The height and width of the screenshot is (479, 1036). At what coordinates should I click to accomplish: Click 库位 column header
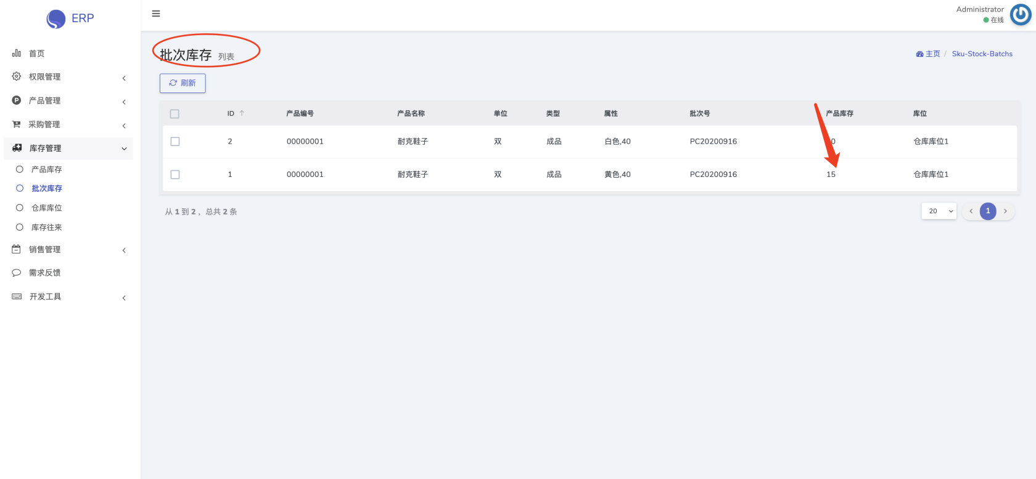point(920,113)
